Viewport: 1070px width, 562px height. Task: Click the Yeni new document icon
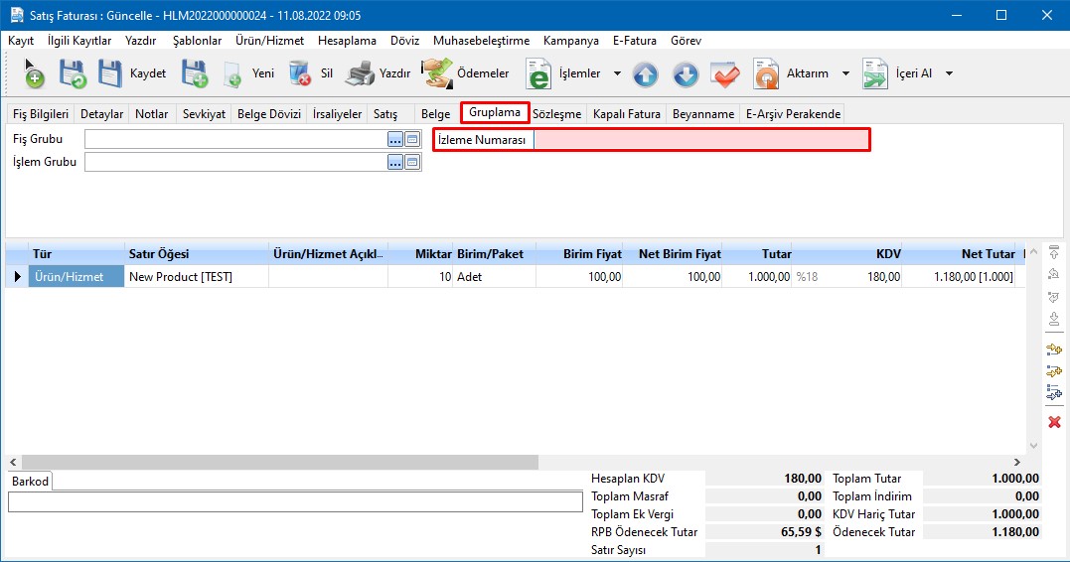pyautogui.click(x=233, y=73)
